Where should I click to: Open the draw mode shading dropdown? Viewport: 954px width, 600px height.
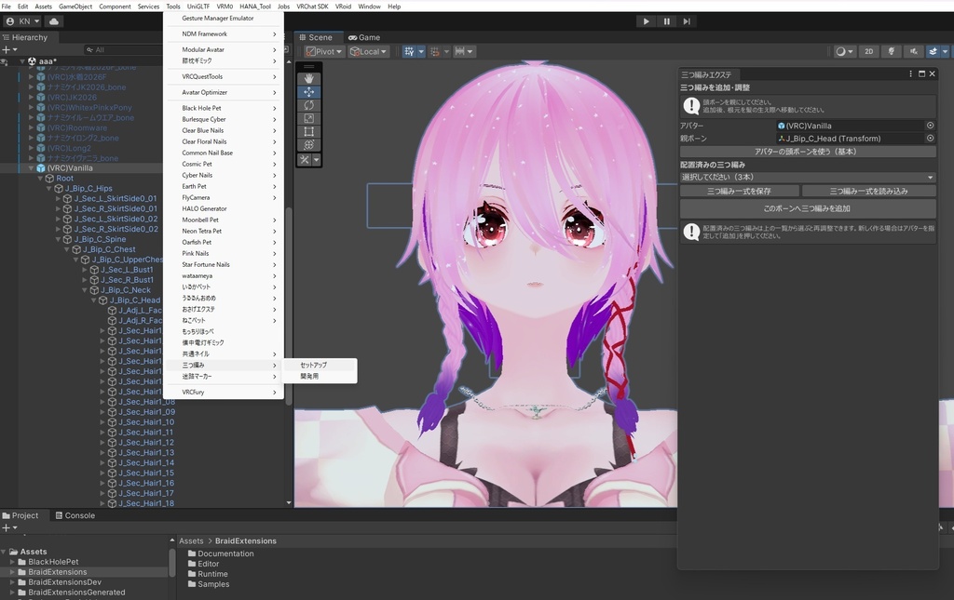pos(844,51)
